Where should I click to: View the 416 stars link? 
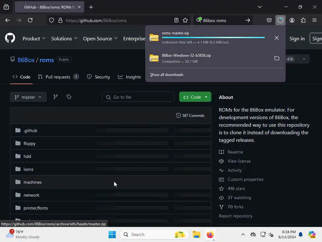click(236, 188)
